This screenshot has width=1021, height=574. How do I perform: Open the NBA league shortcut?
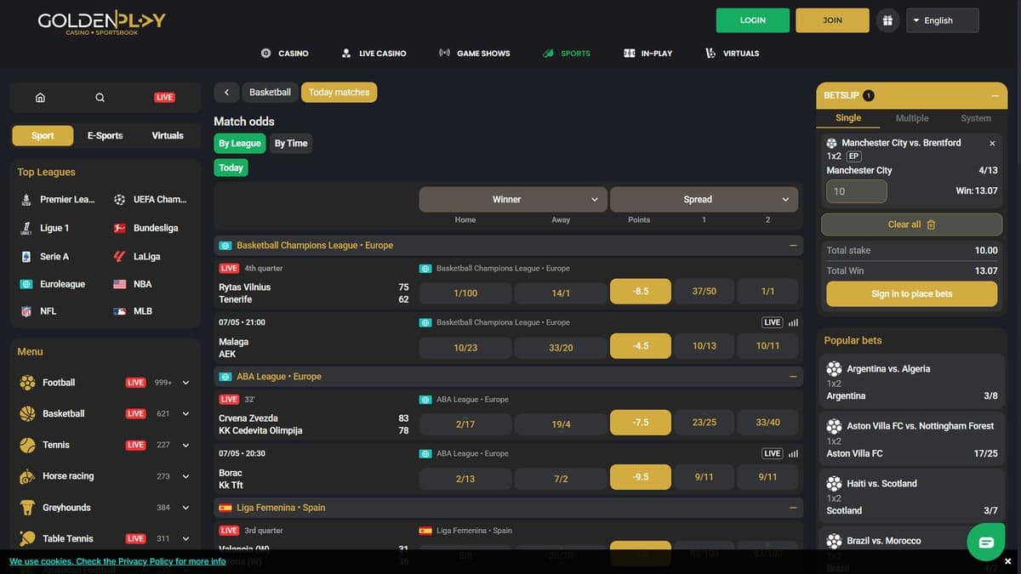[133, 284]
